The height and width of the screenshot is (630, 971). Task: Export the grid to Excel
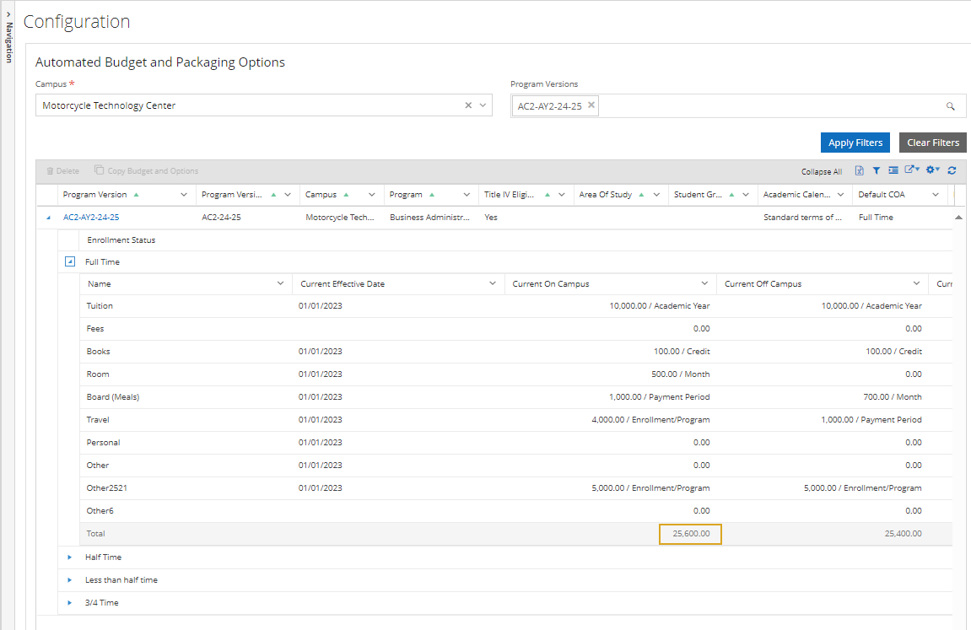coord(859,170)
